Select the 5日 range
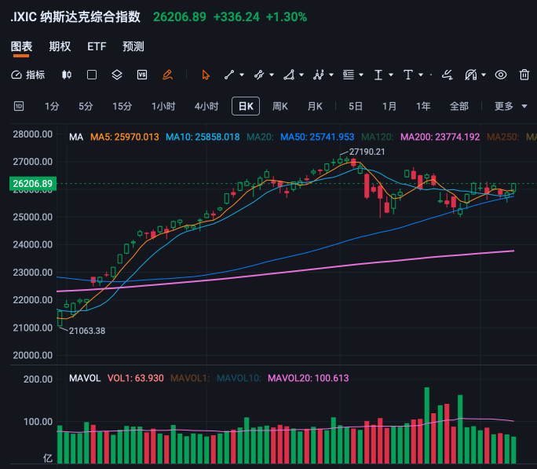537x469 pixels. tap(355, 106)
